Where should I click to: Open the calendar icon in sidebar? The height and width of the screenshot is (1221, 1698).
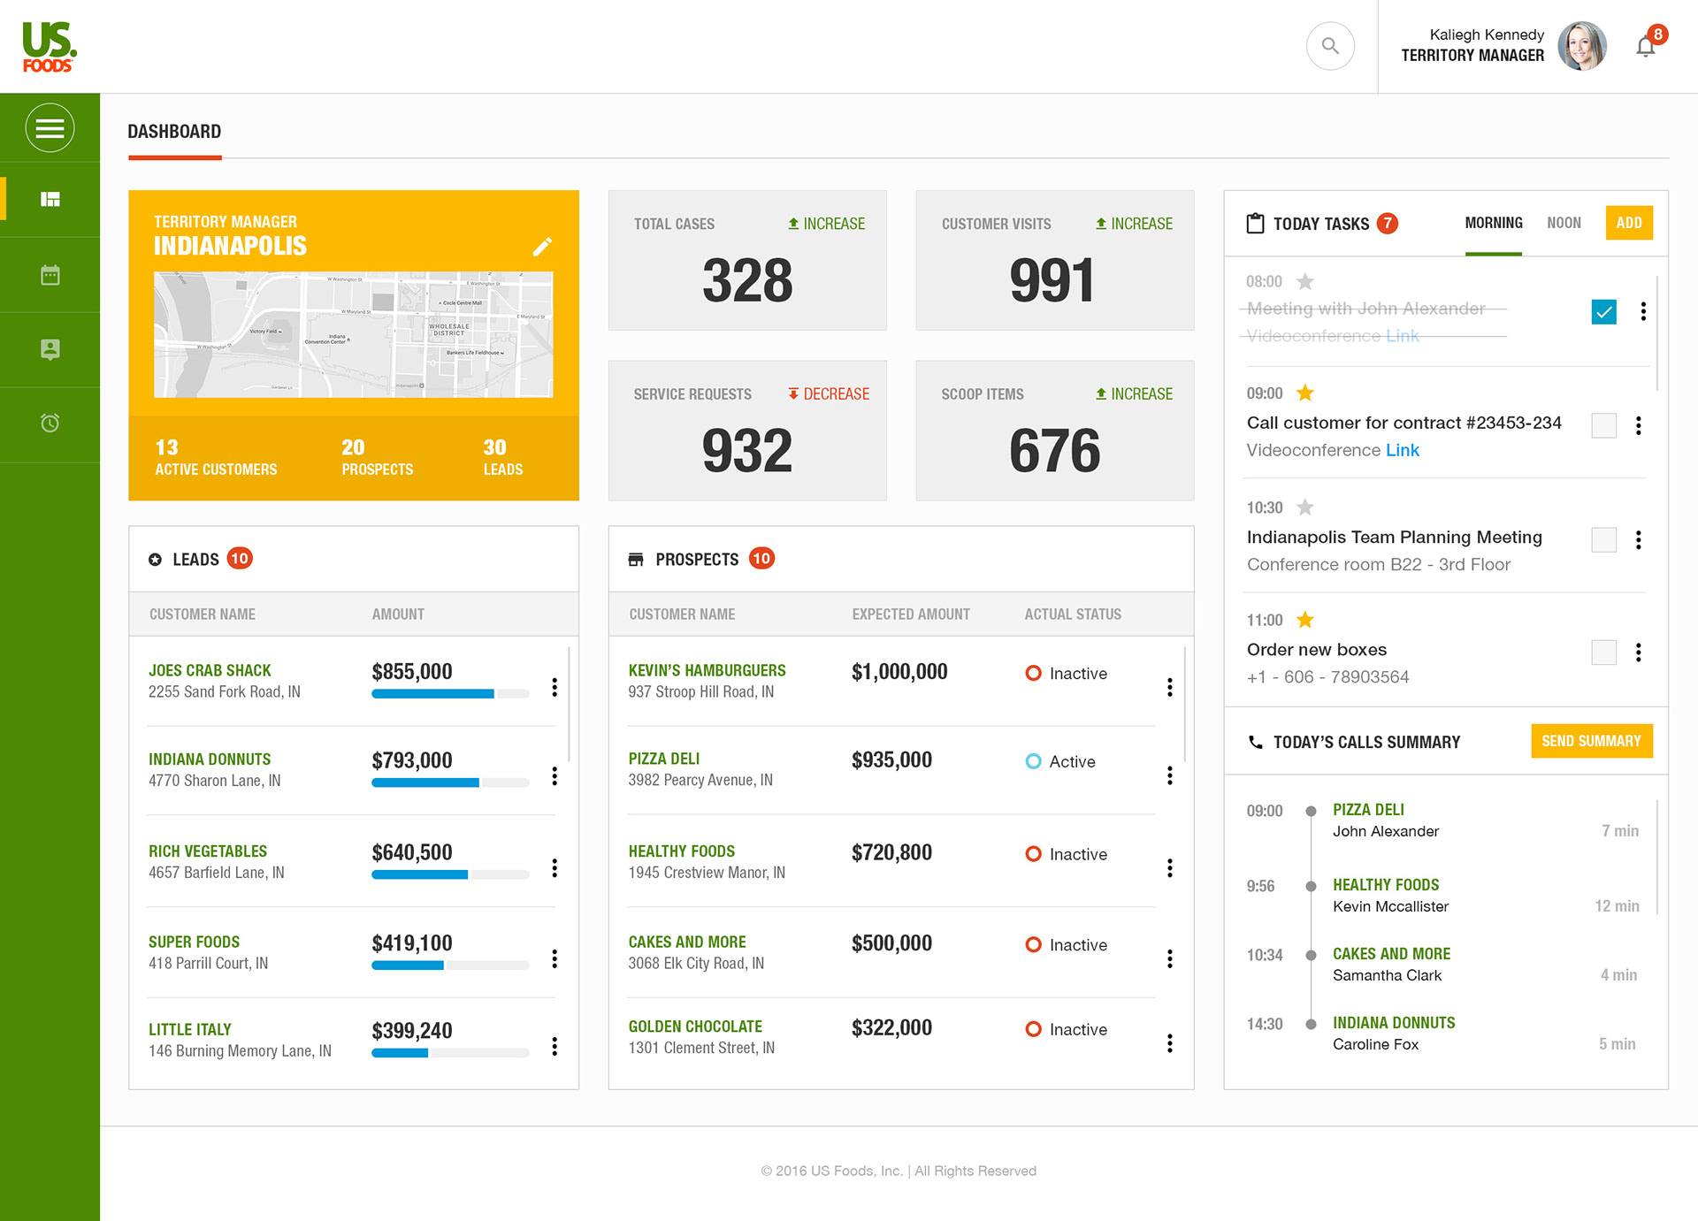click(50, 275)
